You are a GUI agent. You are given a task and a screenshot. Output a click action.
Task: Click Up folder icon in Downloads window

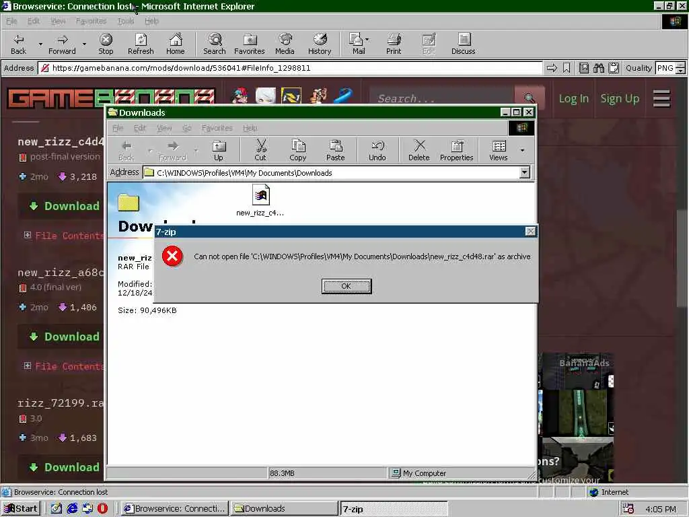[x=219, y=150]
